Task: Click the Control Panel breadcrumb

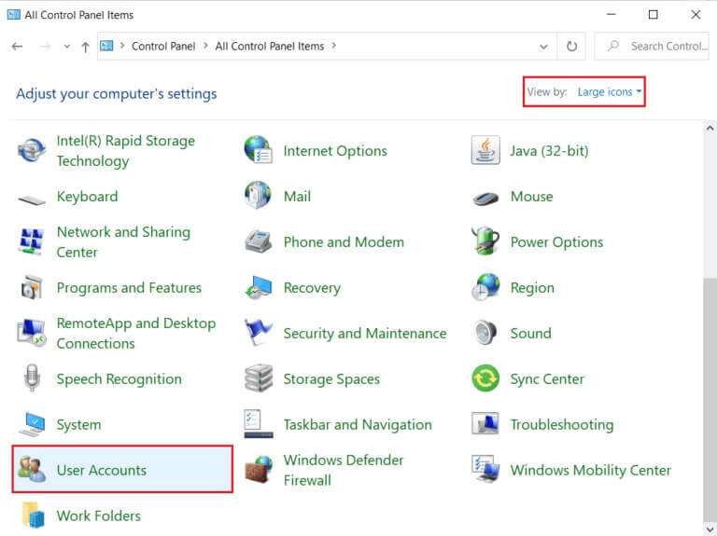Action: (x=163, y=46)
